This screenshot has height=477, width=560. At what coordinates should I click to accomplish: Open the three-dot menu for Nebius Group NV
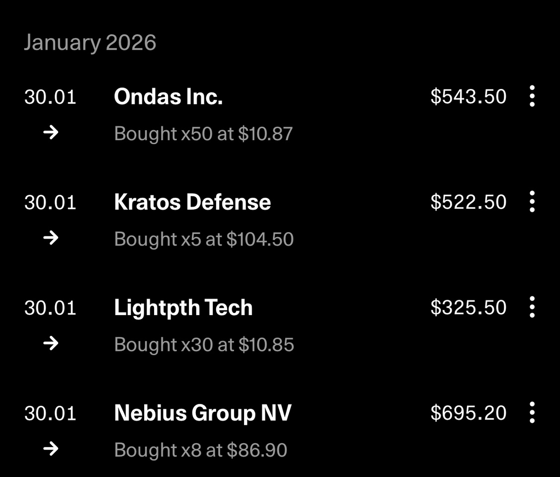tap(532, 413)
